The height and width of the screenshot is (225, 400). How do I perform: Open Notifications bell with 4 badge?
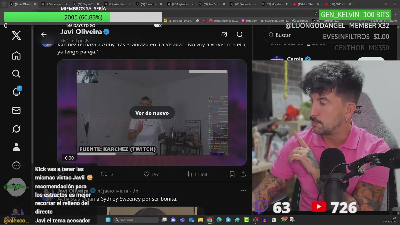16,92
